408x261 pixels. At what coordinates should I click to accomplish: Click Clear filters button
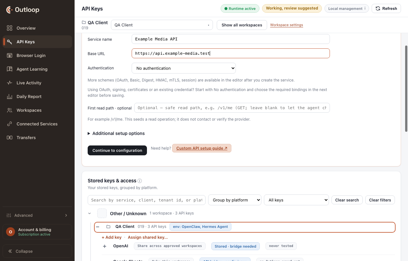click(380, 200)
